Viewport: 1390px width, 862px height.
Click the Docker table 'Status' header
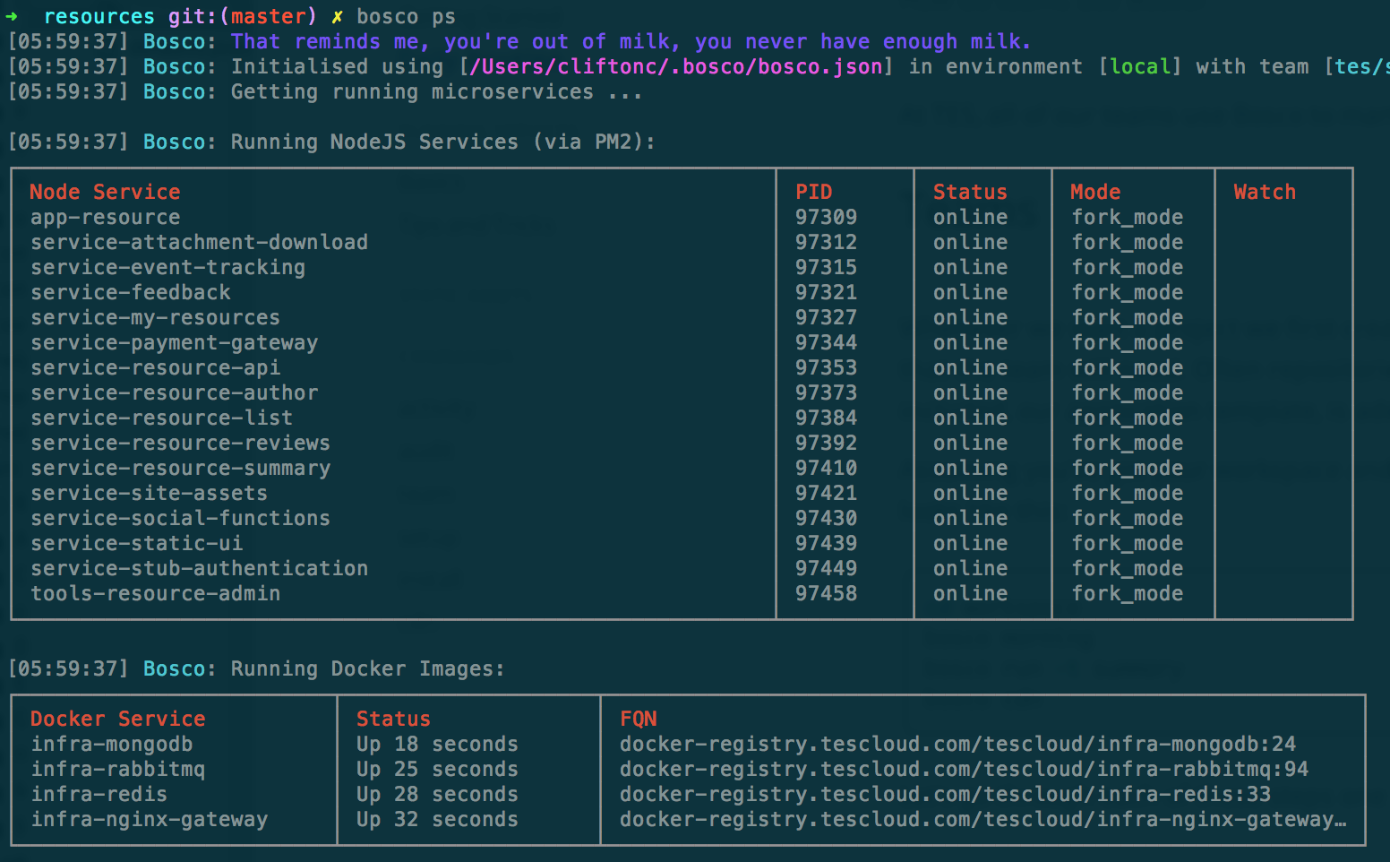[393, 720]
